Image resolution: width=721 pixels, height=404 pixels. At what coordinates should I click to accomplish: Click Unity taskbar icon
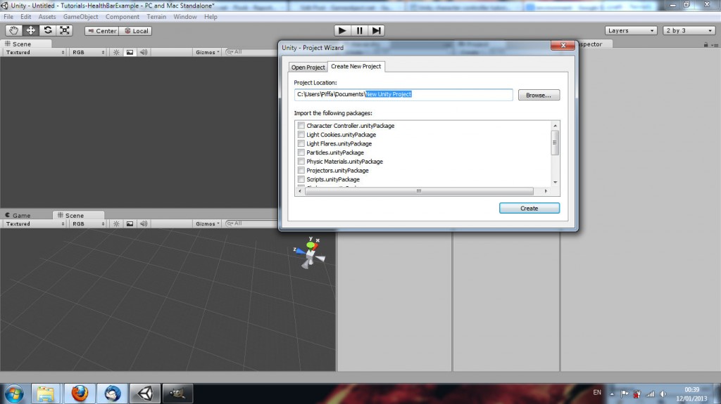pyautogui.click(x=145, y=394)
